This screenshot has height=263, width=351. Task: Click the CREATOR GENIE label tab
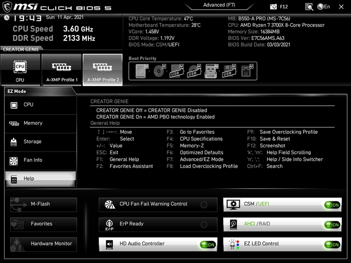pos(21,50)
